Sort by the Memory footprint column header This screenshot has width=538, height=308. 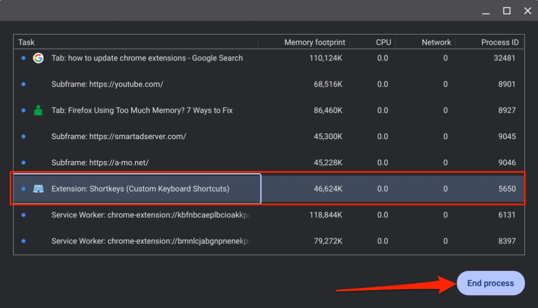click(313, 43)
